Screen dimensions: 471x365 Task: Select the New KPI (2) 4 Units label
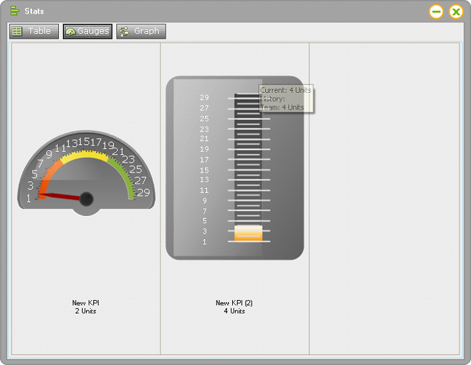(234, 307)
